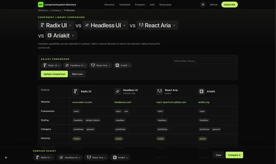The image size is (276, 164).
Task: Click the active maturity badge for Ariakit
Action: point(203,139)
